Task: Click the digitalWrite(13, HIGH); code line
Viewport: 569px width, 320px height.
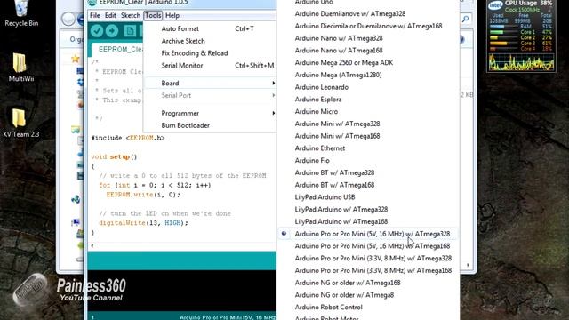Action: (143, 223)
